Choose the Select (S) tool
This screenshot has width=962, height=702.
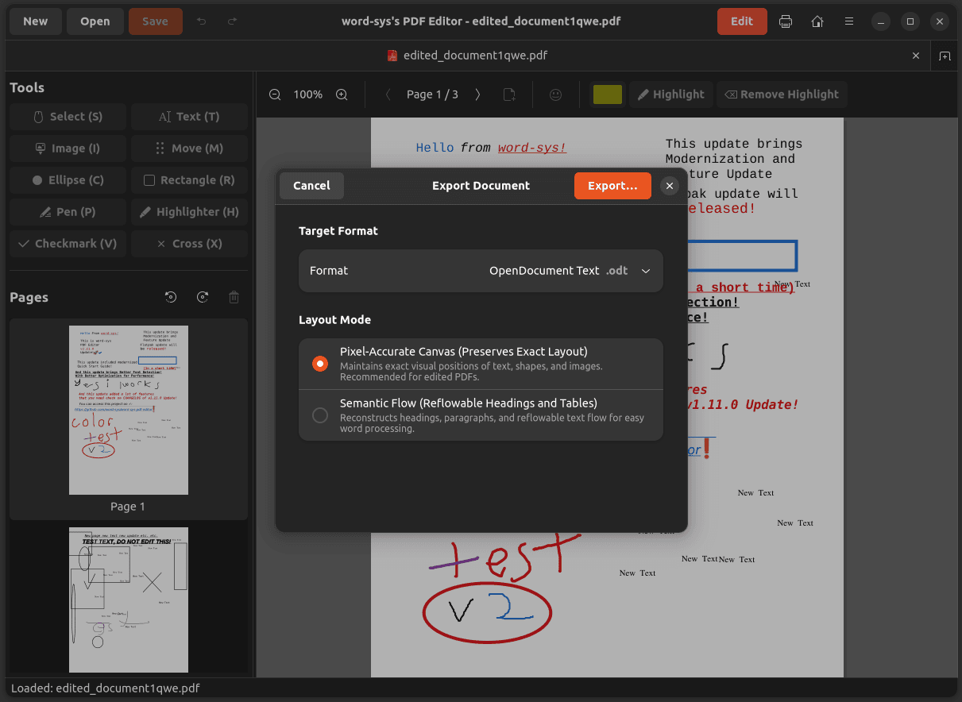68,117
